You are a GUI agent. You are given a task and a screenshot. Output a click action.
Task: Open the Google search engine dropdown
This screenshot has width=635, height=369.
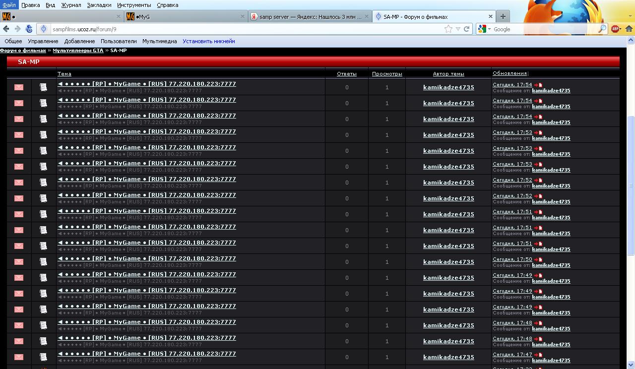click(489, 29)
